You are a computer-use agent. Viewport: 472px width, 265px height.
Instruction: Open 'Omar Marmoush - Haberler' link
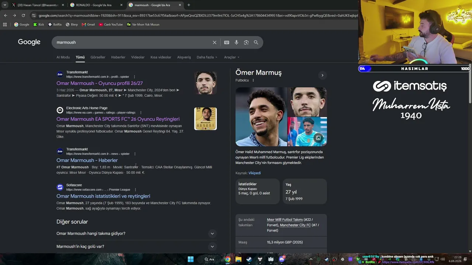click(x=87, y=160)
